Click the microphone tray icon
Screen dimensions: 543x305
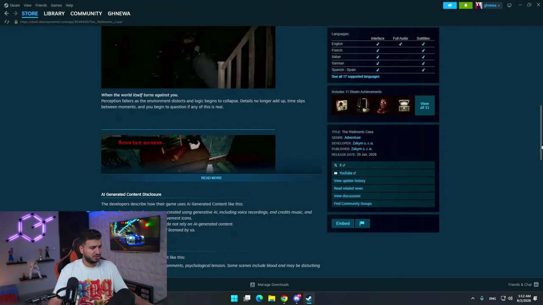click(x=482, y=298)
